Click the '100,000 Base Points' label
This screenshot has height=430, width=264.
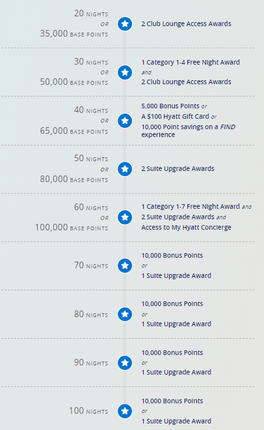pyautogui.click(x=72, y=227)
